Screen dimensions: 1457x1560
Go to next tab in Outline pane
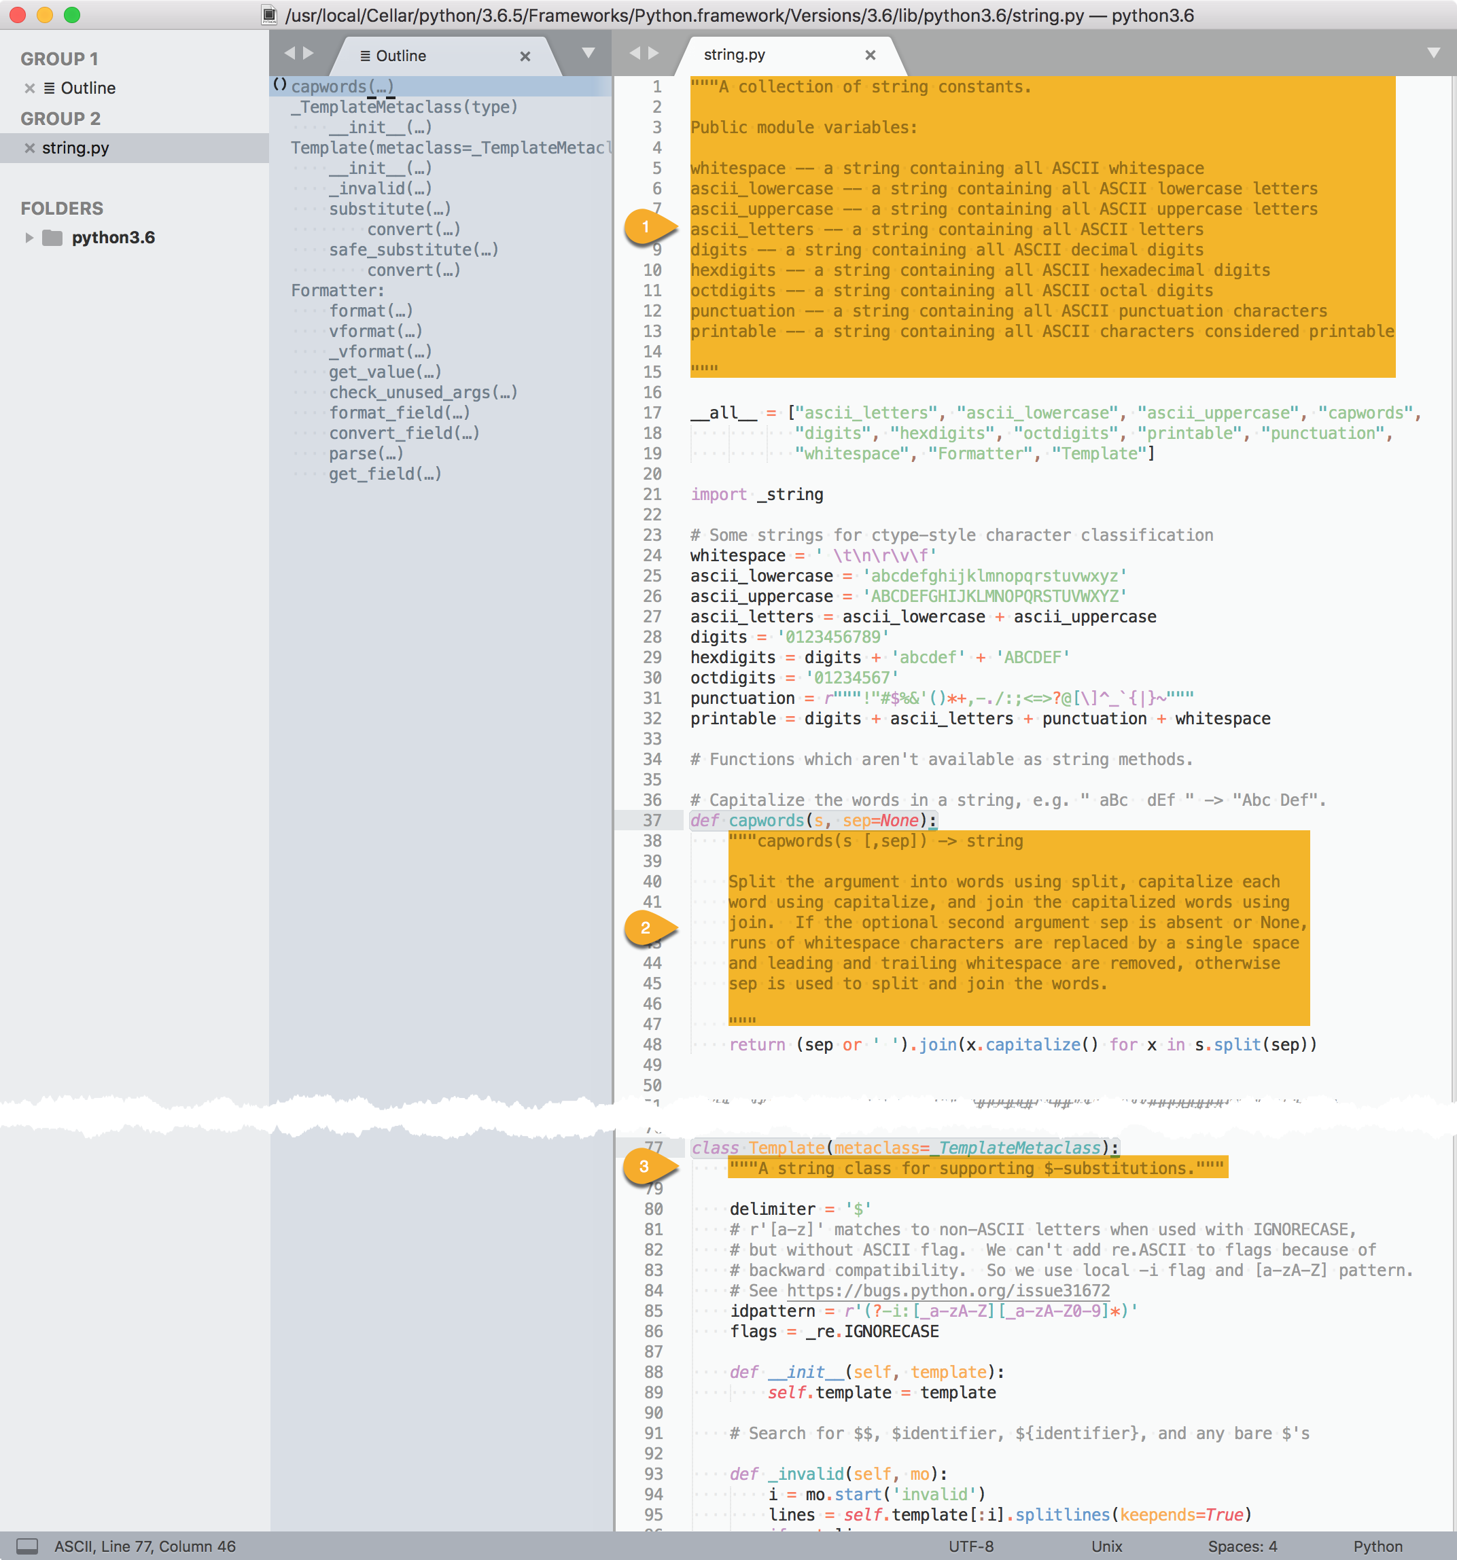click(x=309, y=52)
